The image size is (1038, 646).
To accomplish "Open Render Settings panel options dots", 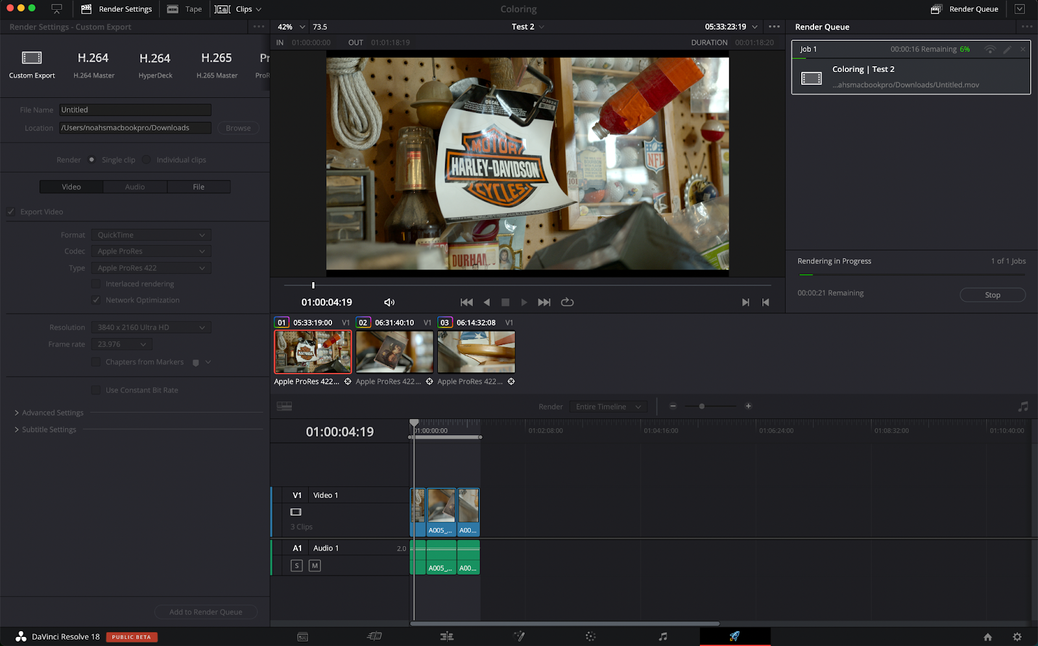I will click(x=259, y=27).
